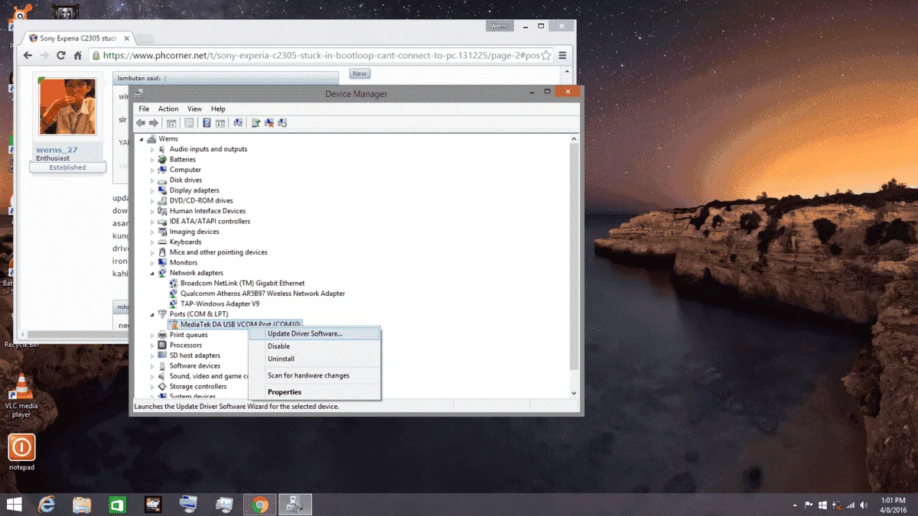Screen dimensions: 918x516
Task: Select Human Interface Devices in the tree
Action: coord(207,211)
